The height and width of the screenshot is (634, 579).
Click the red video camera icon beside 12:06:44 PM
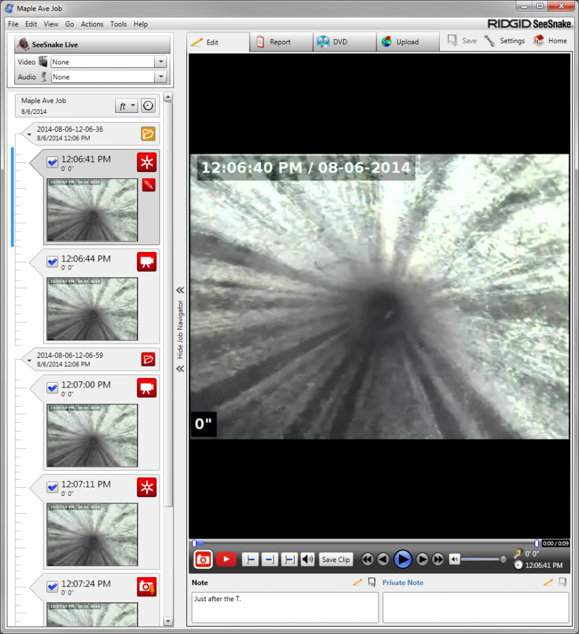(x=147, y=262)
